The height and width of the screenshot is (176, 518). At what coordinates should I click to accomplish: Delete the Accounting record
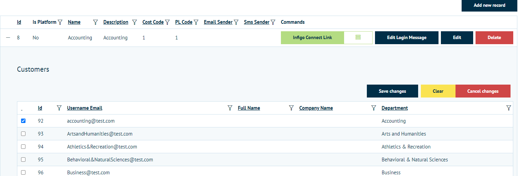tap(494, 38)
